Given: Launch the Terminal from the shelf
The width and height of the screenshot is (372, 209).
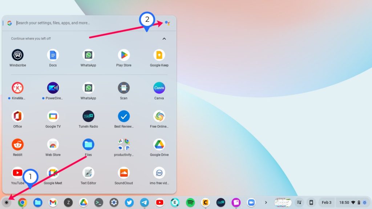Looking at the screenshot, I should [99, 202].
